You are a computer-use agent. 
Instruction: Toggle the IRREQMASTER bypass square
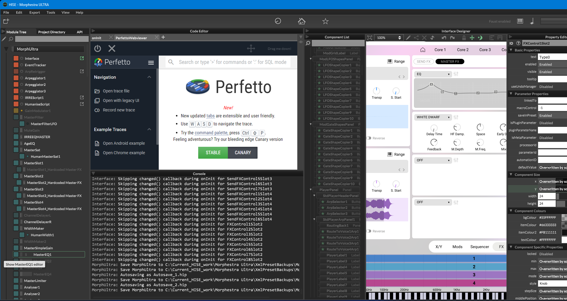click(x=16, y=137)
